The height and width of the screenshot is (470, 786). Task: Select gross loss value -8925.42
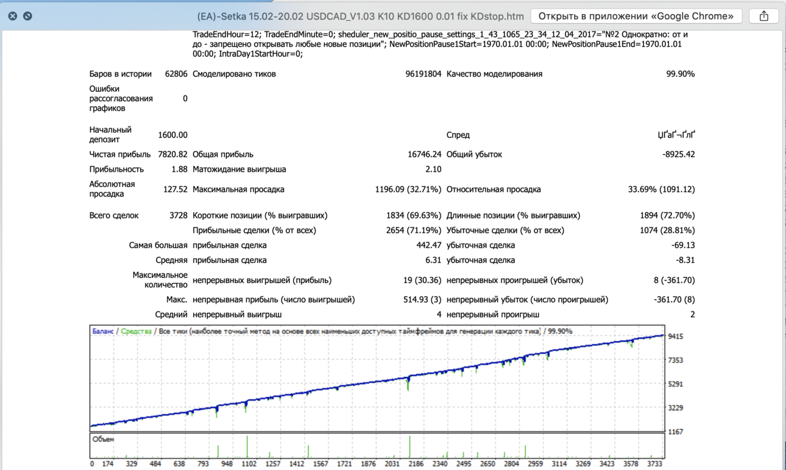[x=678, y=154]
